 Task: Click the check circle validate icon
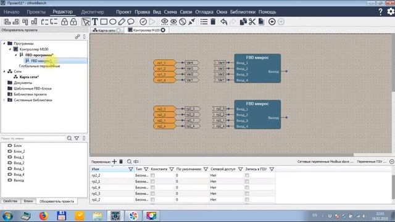coord(143,22)
